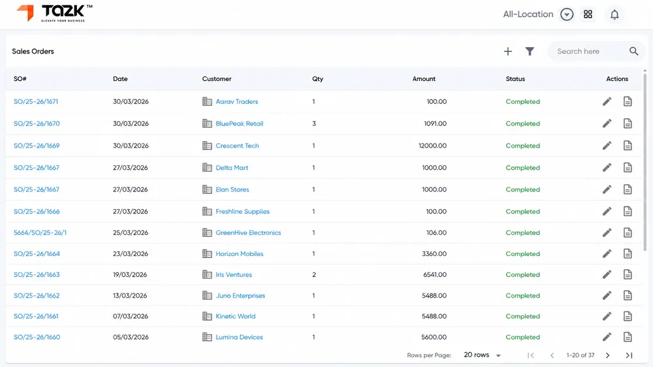Sort by the Customer column header
The width and height of the screenshot is (653, 367).
(217, 79)
